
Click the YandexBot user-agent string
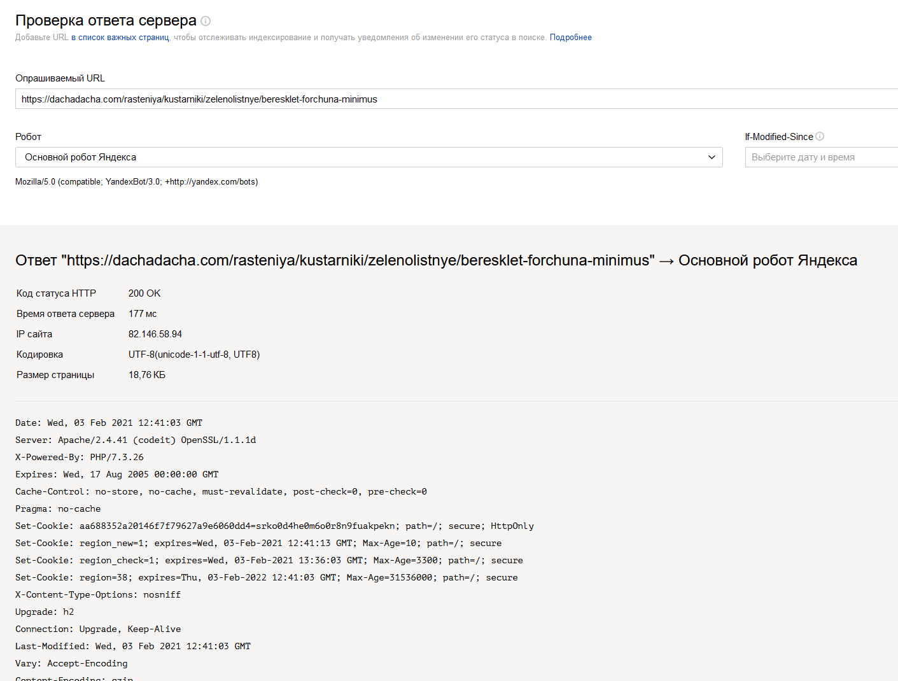[136, 182]
